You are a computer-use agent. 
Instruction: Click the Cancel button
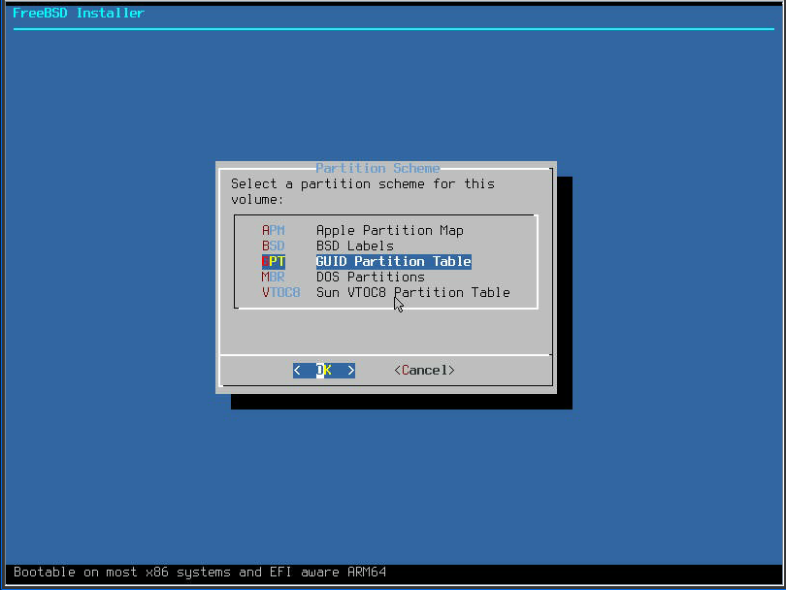(424, 371)
